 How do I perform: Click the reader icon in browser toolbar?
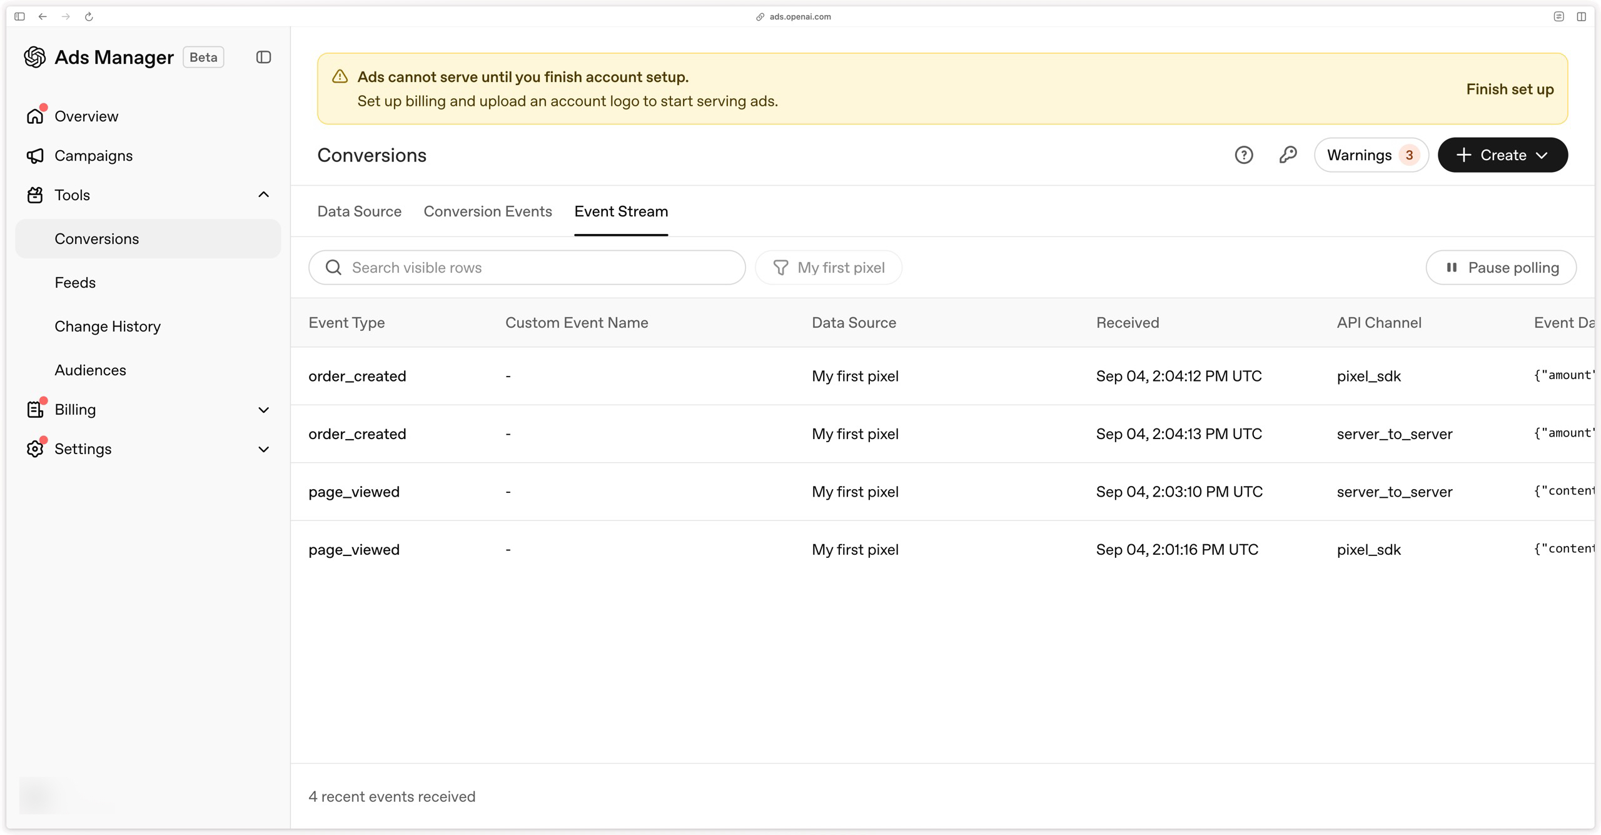[x=1558, y=17]
